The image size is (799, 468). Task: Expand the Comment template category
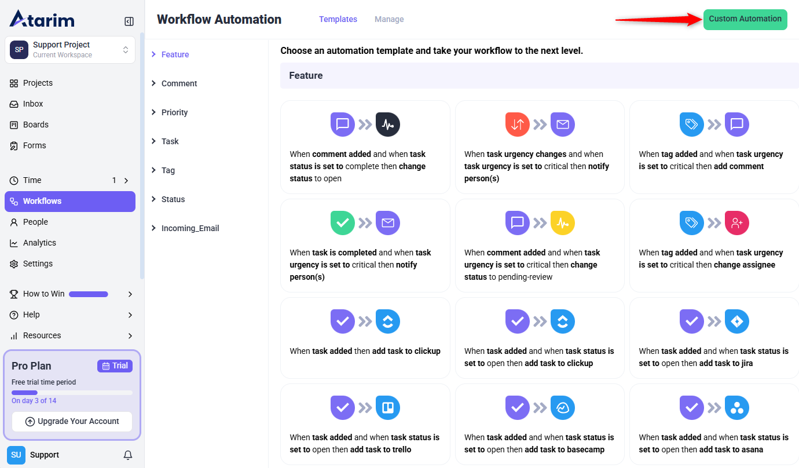click(179, 83)
